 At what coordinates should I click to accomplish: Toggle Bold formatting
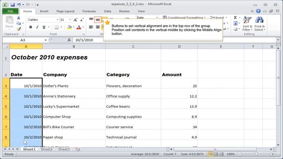click(31, 27)
